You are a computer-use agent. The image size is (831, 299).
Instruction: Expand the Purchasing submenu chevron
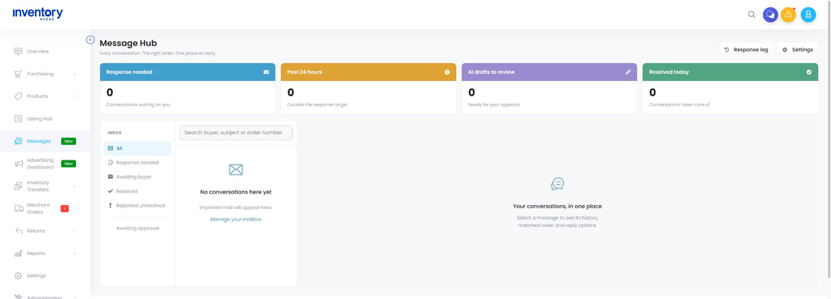tap(75, 74)
